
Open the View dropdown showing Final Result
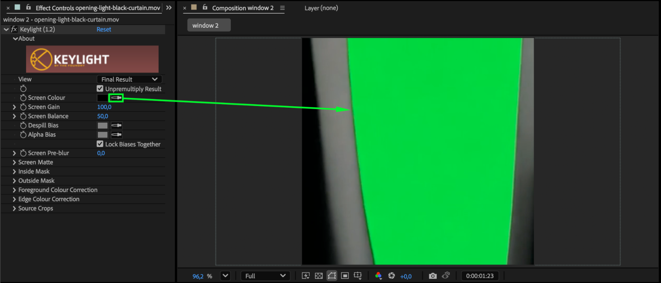point(129,79)
